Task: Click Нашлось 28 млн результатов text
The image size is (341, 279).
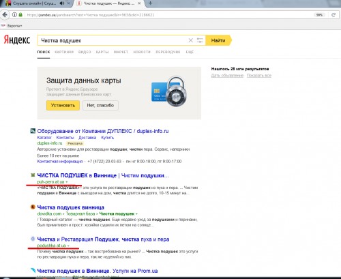Action: point(240,69)
